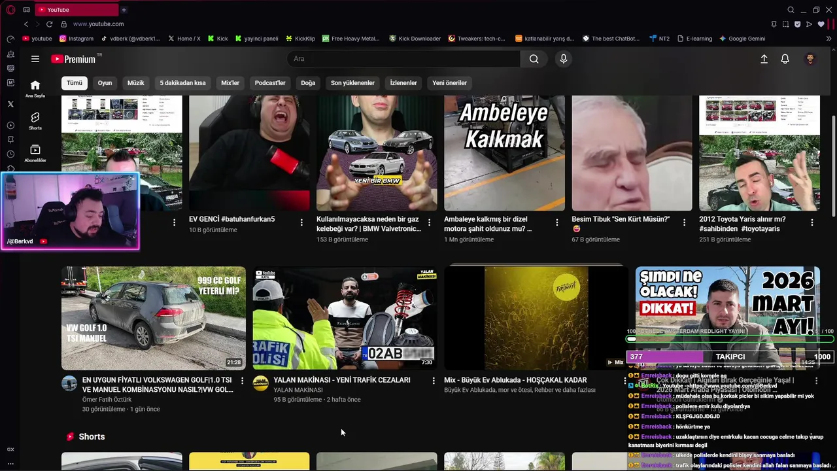Open the YouTube hamburger guide menu
The height and width of the screenshot is (471, 837).
point(35,59)
